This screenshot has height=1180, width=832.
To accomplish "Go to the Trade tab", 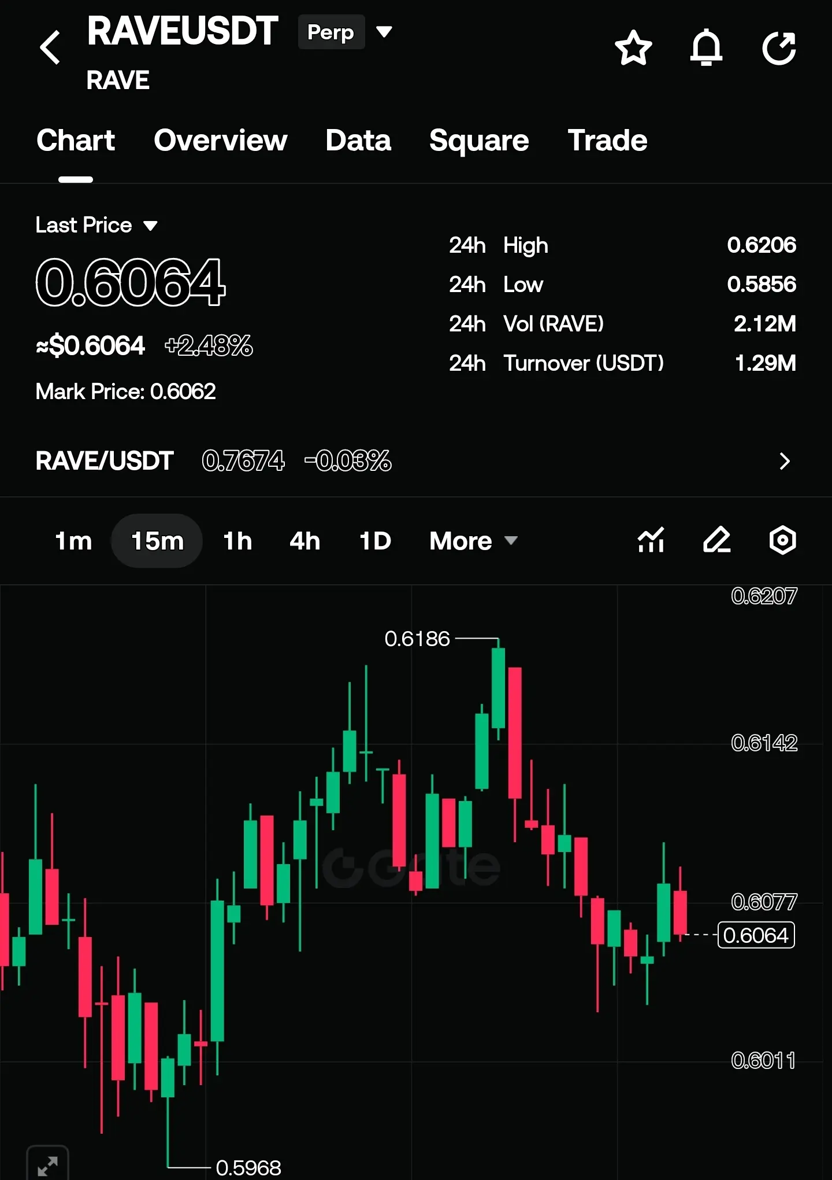I will [607, 141].
